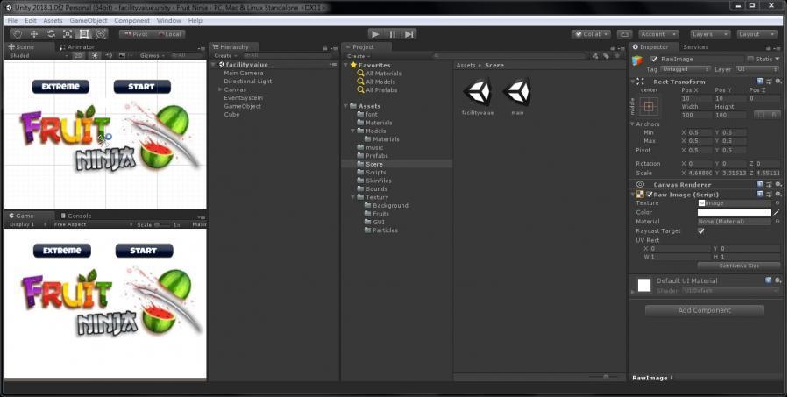Image resolution: width=789 pixels, height=397 pixels.
Task: Toggle the Inspector panel lock icon
Action: tap(768, 48)
